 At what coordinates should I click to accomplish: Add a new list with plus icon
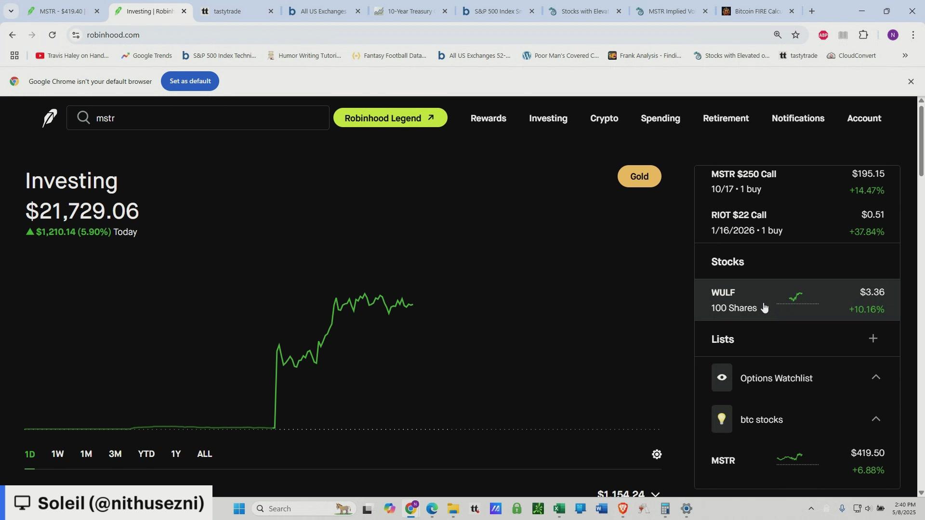coord(873,339)
